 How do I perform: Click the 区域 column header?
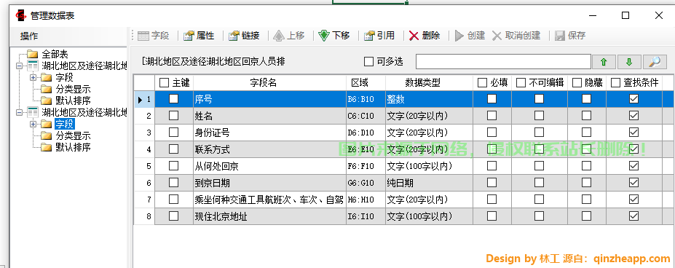[x=366, y=83]
